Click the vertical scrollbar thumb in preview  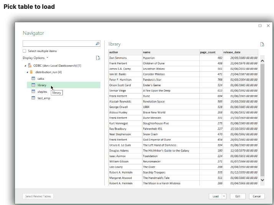point(262,120)
